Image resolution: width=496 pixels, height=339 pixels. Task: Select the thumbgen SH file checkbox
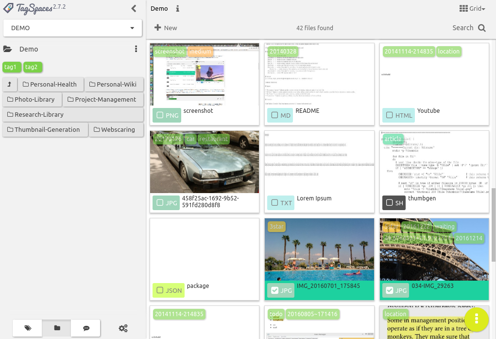(x=389, y=203)
